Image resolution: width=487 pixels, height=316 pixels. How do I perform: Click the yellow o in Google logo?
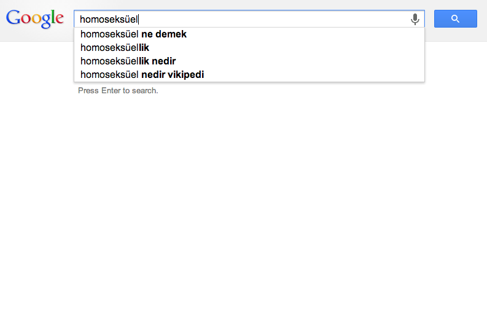coord(36,20)
